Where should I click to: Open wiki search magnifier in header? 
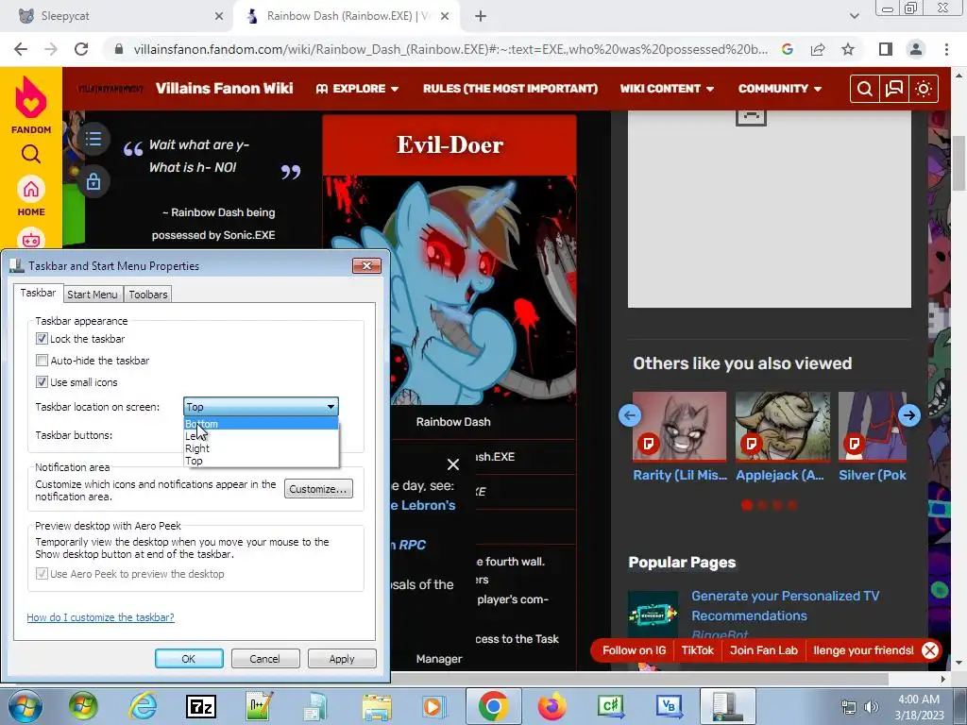865,89
